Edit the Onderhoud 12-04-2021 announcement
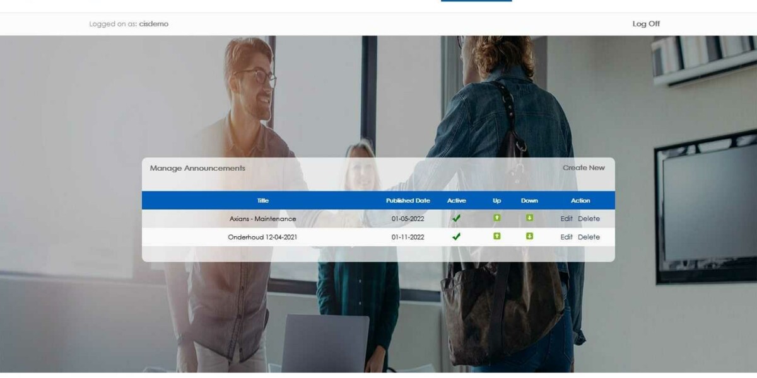This screenshot has height=378, width=757. coord(566,237)
